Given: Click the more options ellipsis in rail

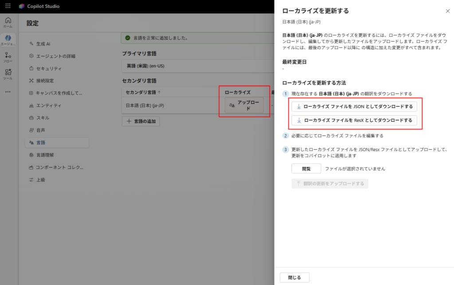Looking at the screenshot, I should pyautogui.click(x=8, y=92).
